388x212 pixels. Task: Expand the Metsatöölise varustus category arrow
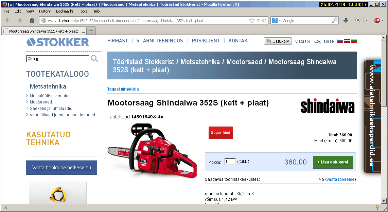(27, 96)
